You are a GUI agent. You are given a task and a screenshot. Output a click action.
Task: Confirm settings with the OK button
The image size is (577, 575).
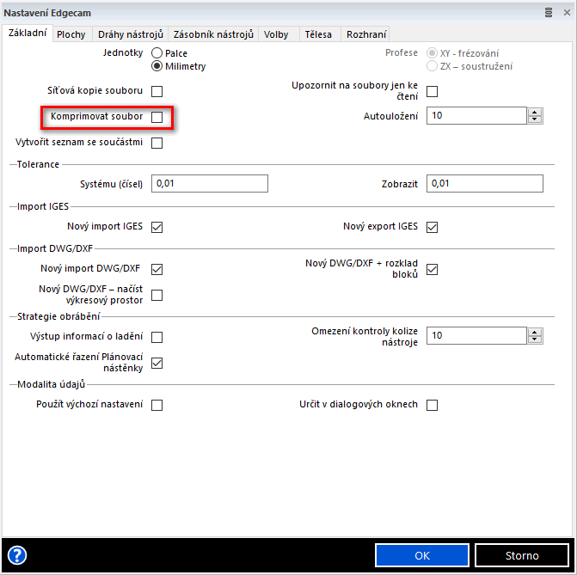click(422, 555)
